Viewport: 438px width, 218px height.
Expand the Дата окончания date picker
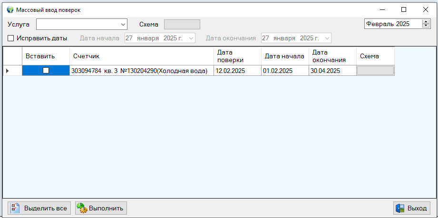coord(327,38)
